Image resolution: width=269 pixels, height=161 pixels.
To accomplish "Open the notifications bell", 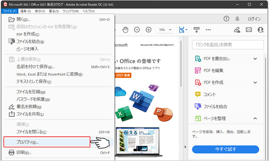I will [237, 19].
